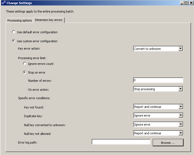194x155 pixels.
Task: Choose Use custom error configuration option
Action: [x=14, y=41]
